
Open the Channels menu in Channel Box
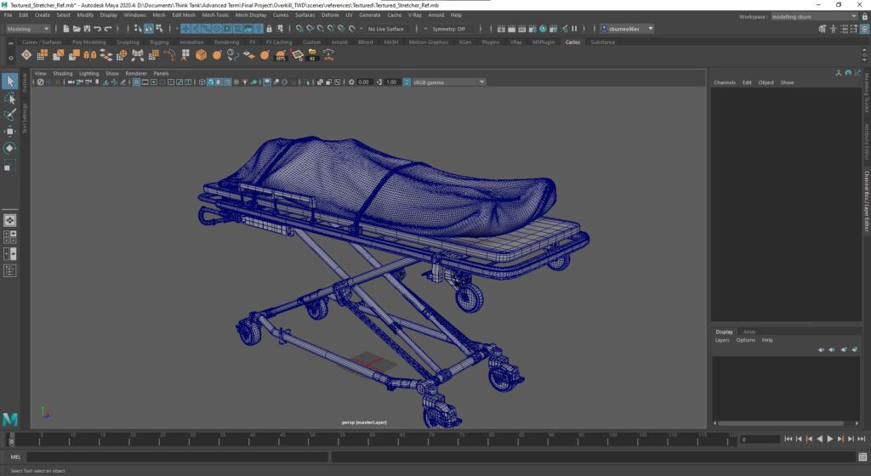click(x=725, y=82)
